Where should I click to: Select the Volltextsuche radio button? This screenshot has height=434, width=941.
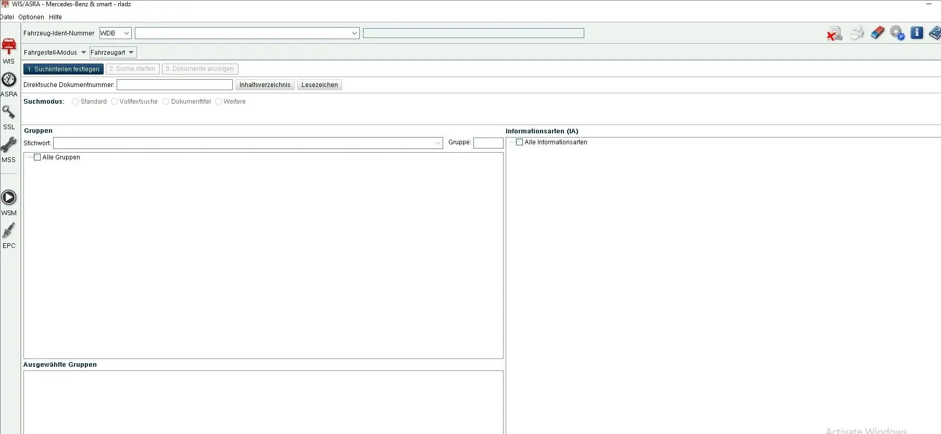click(115, 102)
